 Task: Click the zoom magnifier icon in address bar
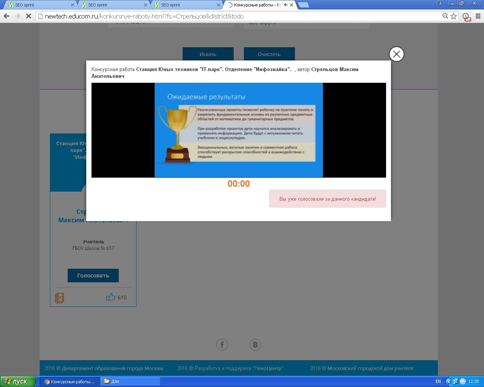pyautogui.click(x=445, y=16)
